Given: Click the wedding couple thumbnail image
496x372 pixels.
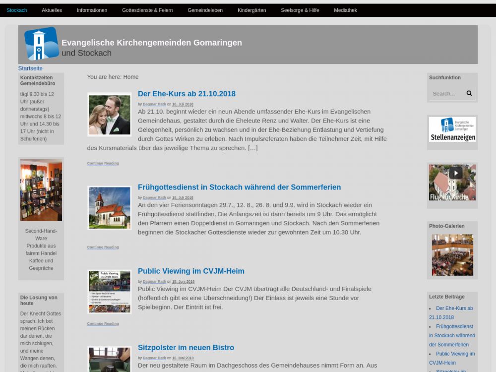Looking at the screenshot, I should pyautogui.click(x=109, y=115).
